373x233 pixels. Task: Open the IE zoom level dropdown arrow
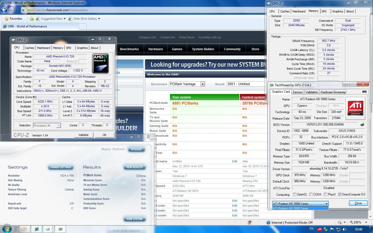(366, 222)
